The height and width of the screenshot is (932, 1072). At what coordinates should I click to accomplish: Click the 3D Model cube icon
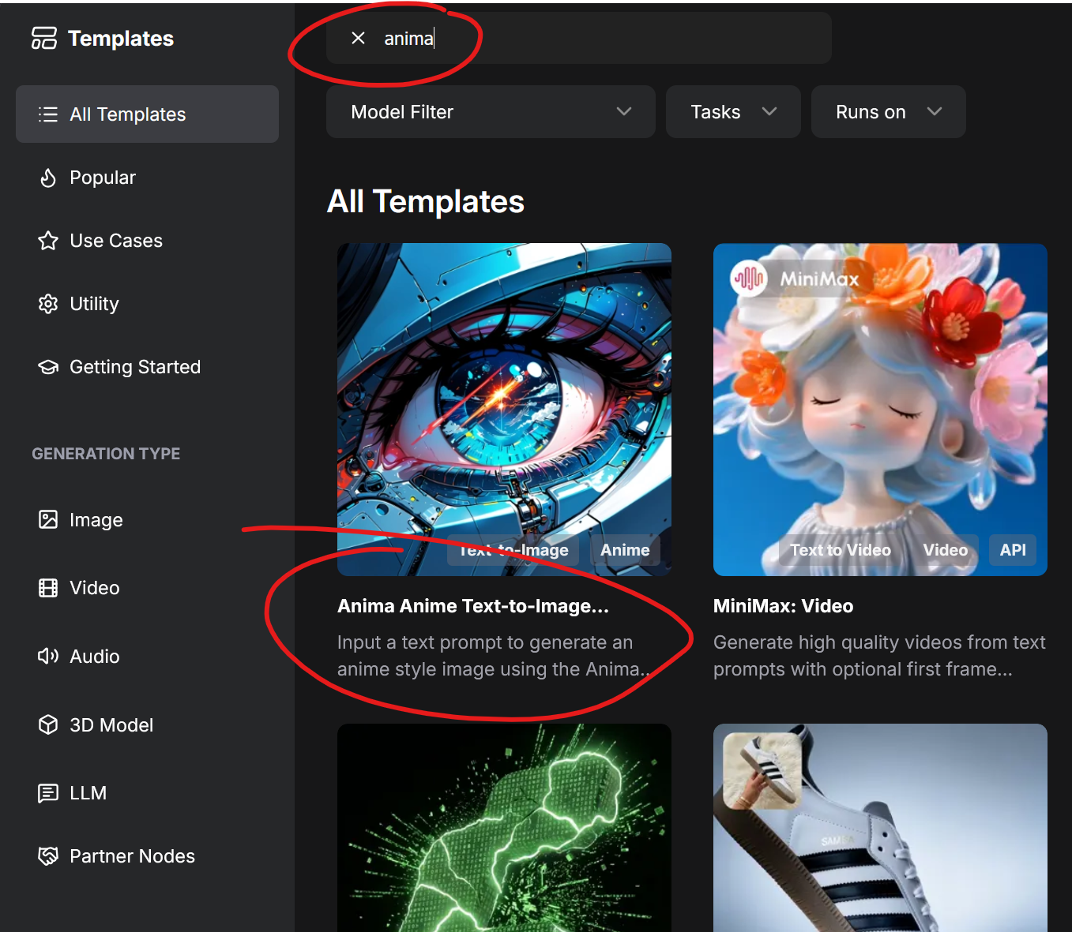click(48, 724)
